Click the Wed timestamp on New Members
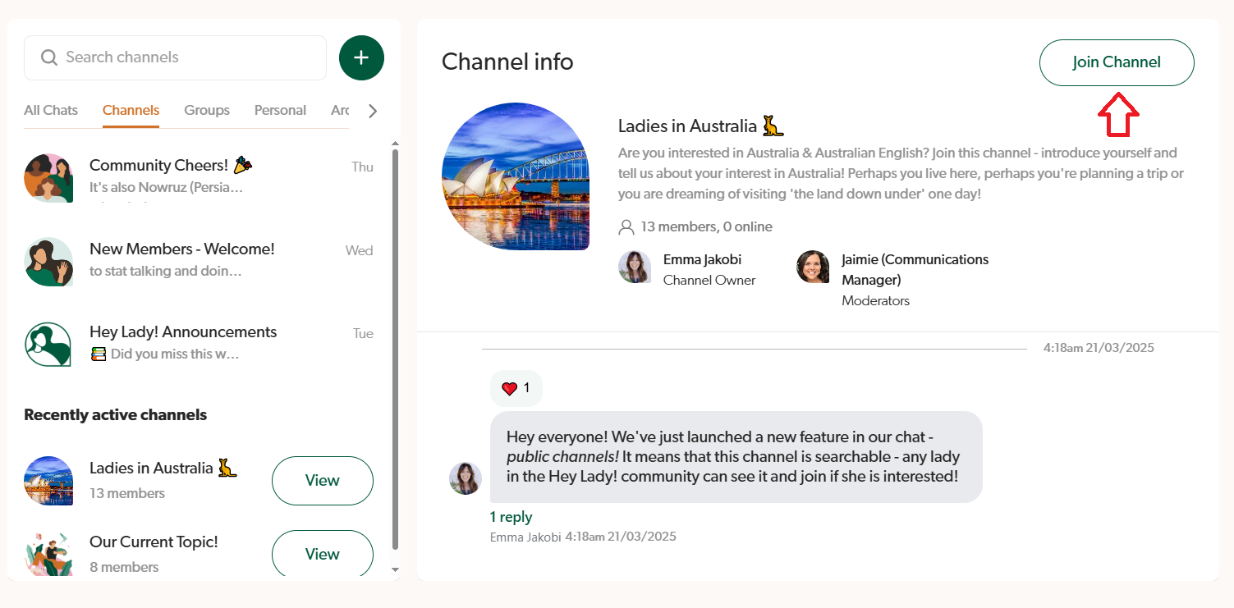The image size is (1234, 608). [360, 250]
